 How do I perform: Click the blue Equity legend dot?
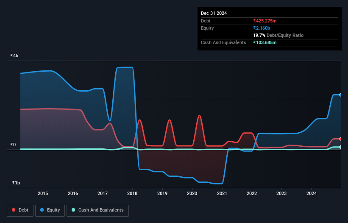(x=42, y=210)
